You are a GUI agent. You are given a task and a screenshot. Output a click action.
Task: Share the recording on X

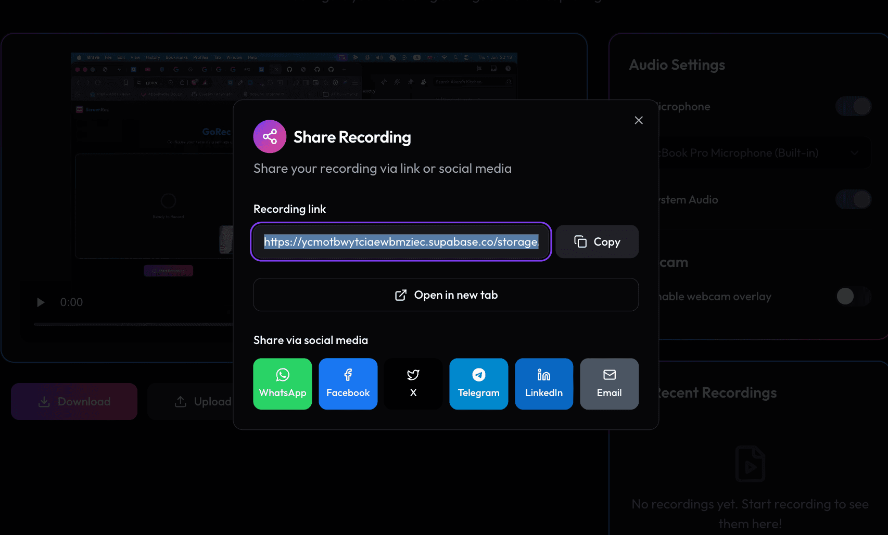[413, 384]
